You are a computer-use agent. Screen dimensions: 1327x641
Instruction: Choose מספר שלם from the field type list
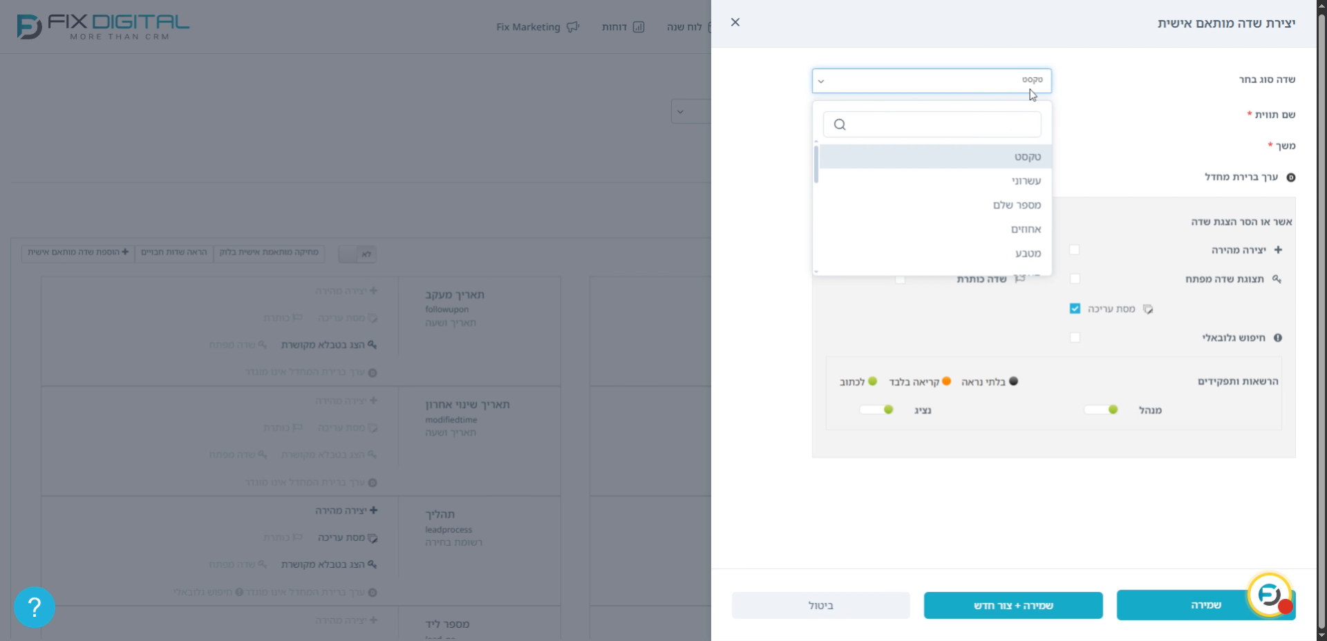coord(934,205)
